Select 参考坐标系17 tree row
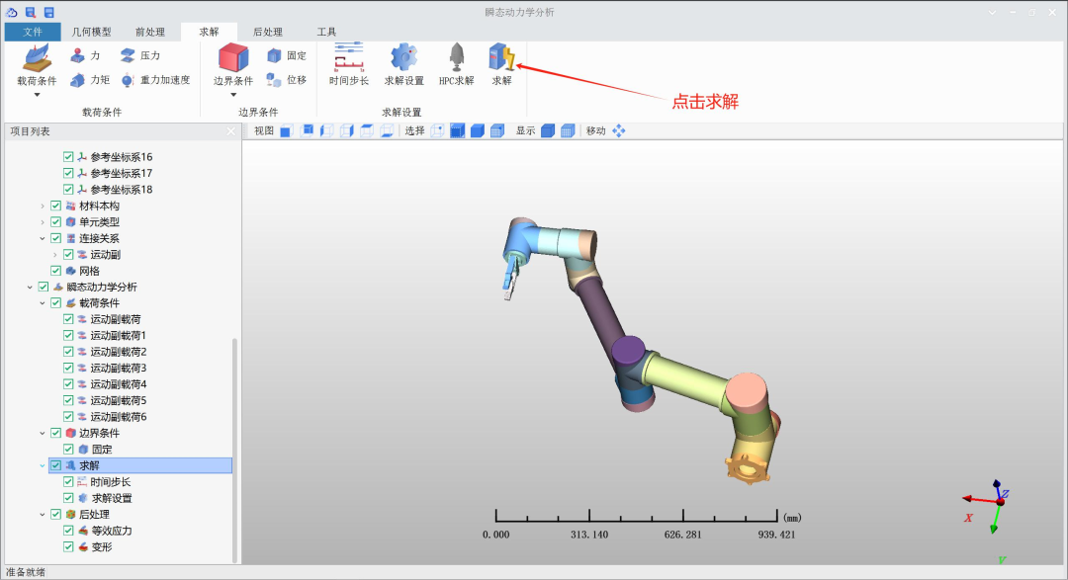 click(122, 173)
